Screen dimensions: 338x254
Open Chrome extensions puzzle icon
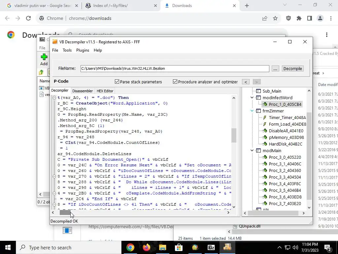(x=299, y=19)
